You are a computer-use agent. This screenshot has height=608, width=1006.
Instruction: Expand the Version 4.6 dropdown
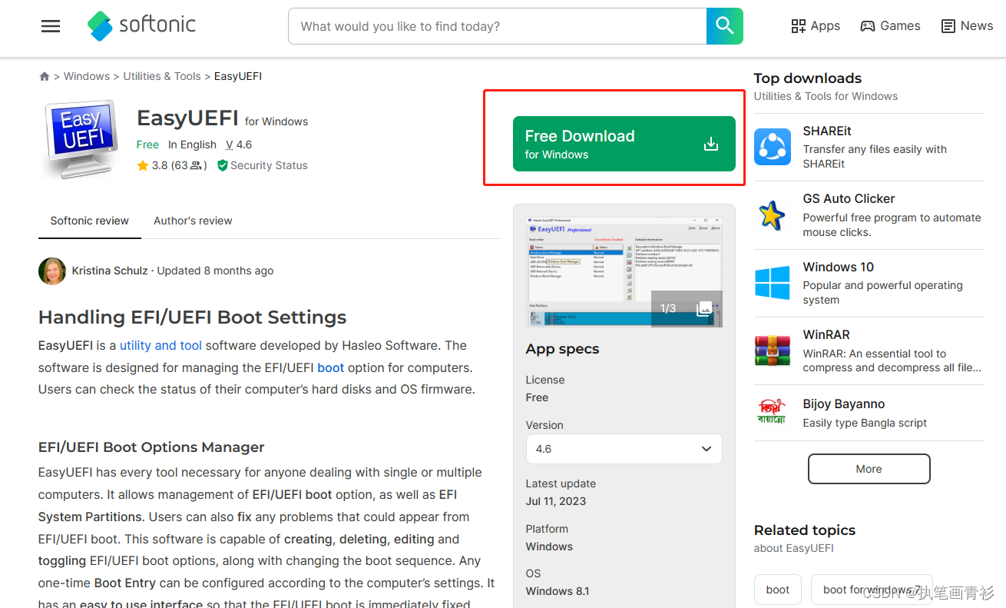pyautogui.click(x=624, y=449)
